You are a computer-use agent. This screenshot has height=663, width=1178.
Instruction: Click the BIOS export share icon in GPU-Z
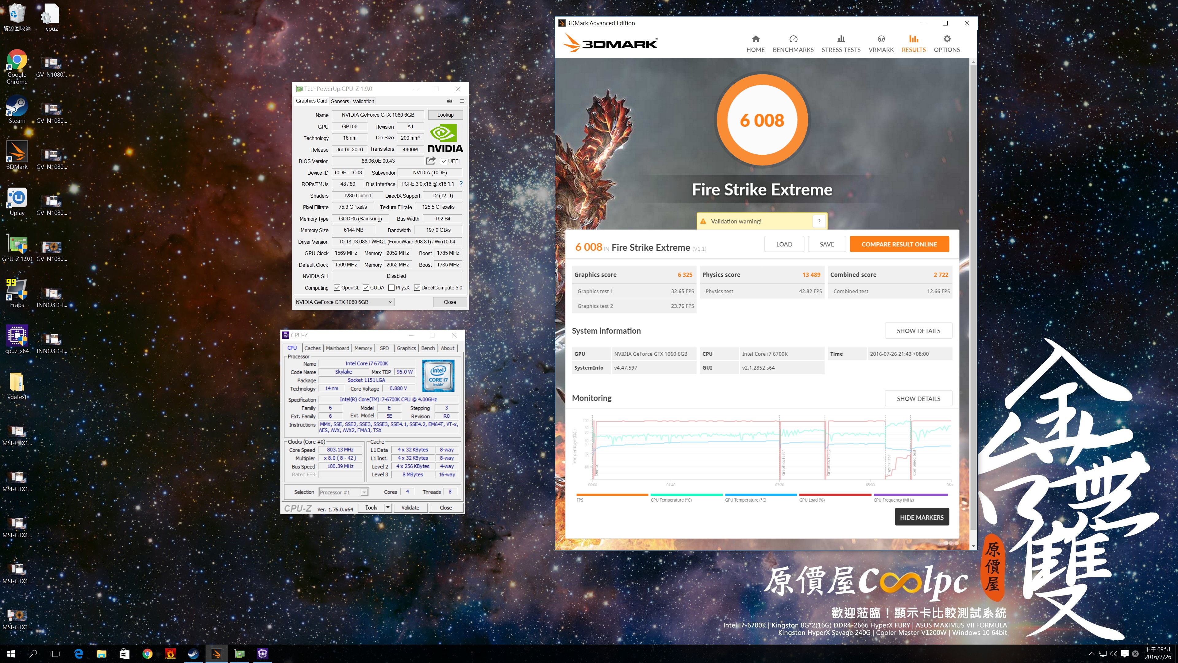pos(430,161)
